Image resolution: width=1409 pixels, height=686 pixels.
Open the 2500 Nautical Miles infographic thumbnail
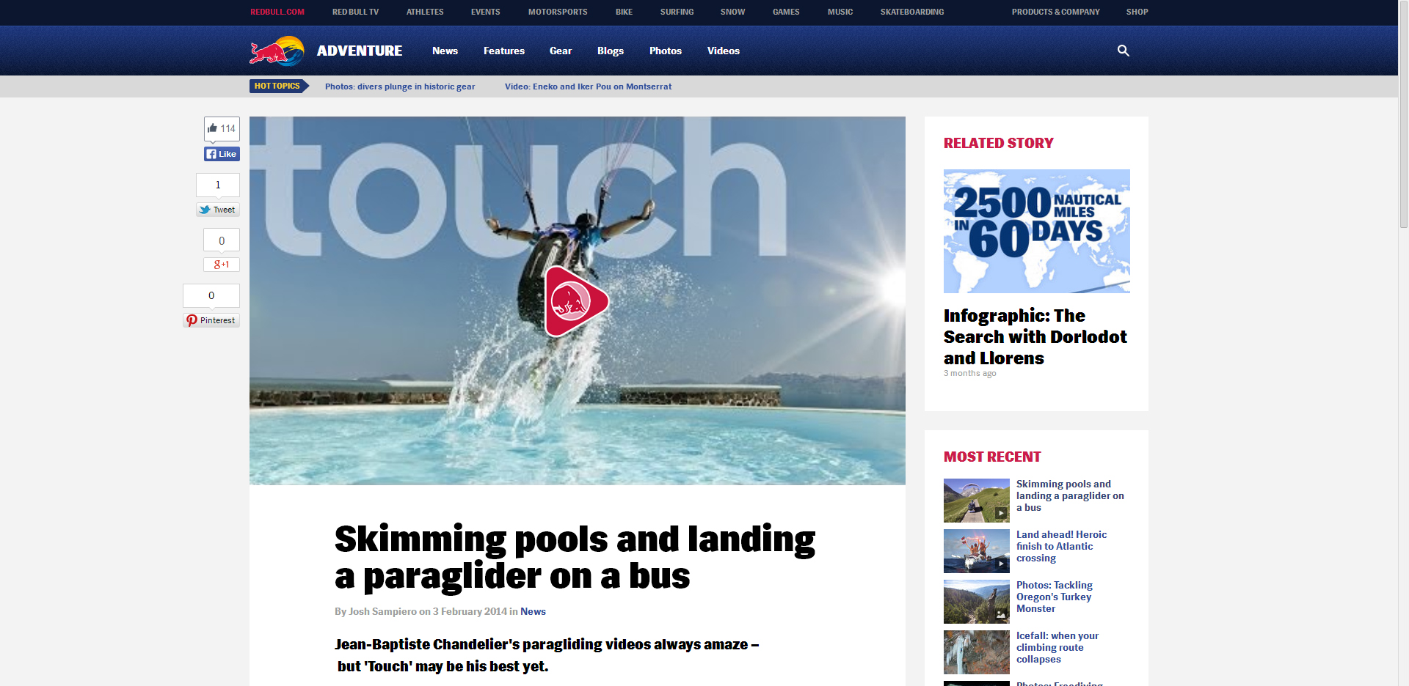pyautogui.click(x=1036, y=231)
